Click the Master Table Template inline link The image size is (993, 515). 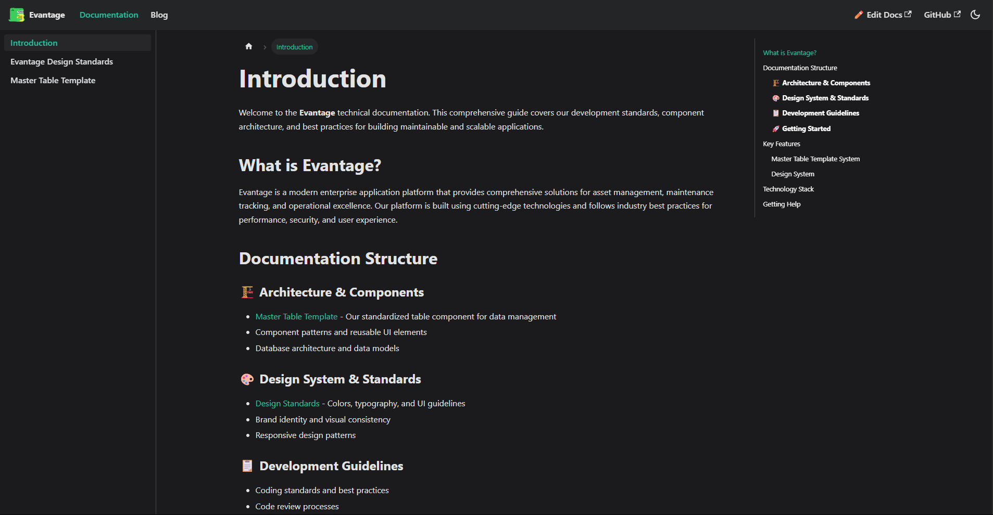click(x=296, y=316)
